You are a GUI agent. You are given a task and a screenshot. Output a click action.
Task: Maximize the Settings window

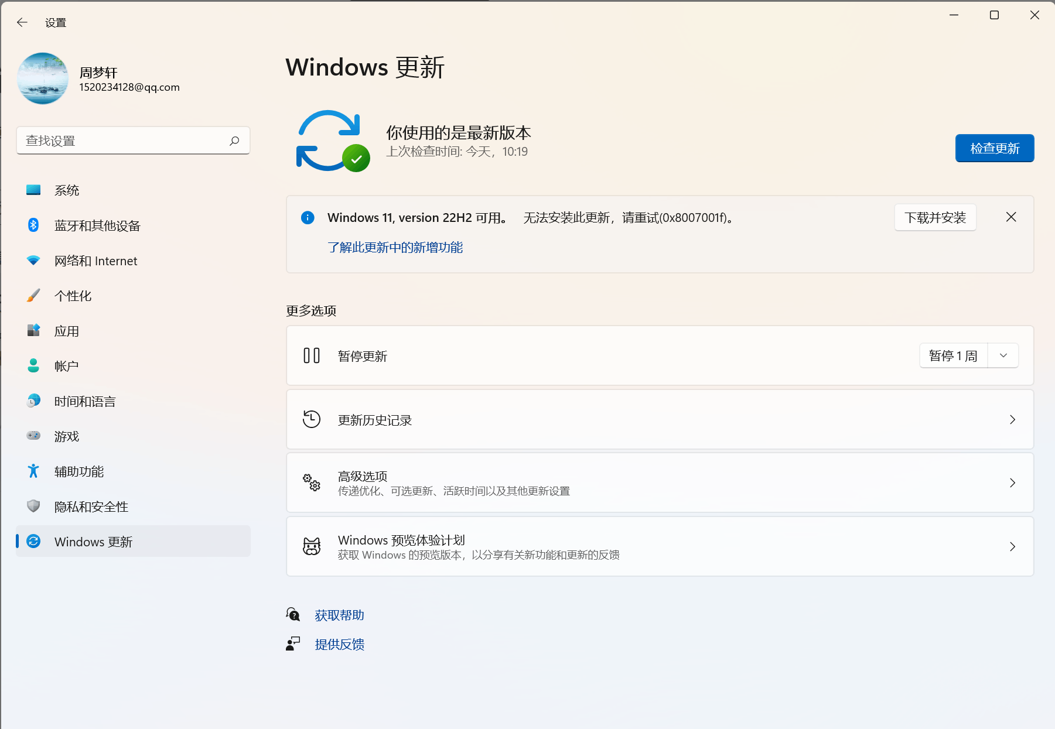994,15
